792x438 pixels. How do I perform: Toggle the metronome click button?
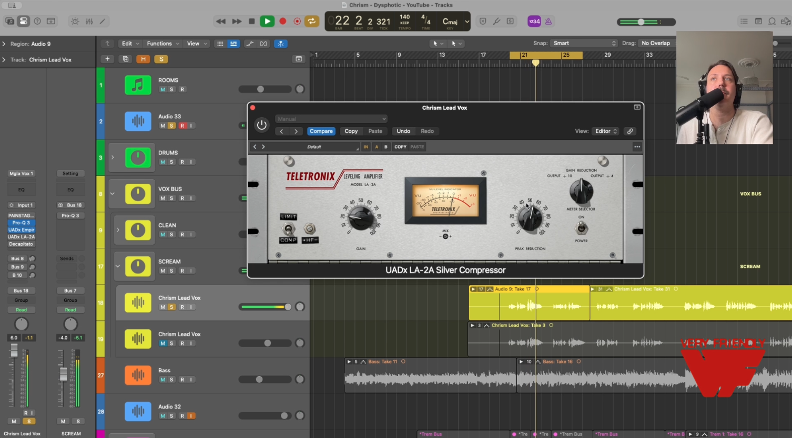(x=549, y=22)
